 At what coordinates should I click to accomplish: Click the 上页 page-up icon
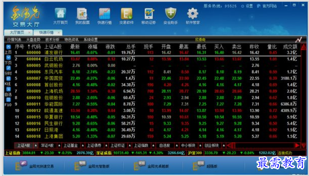[x=8, y=47]
